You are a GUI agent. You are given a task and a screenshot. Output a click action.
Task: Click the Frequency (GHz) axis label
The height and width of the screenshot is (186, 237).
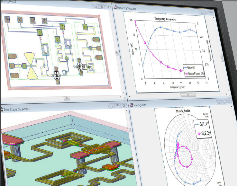pos(178,87)
